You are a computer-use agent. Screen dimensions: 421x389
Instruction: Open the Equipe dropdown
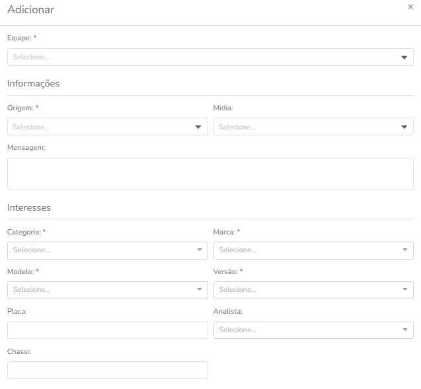pyautogui.click(x=210, y=57)
